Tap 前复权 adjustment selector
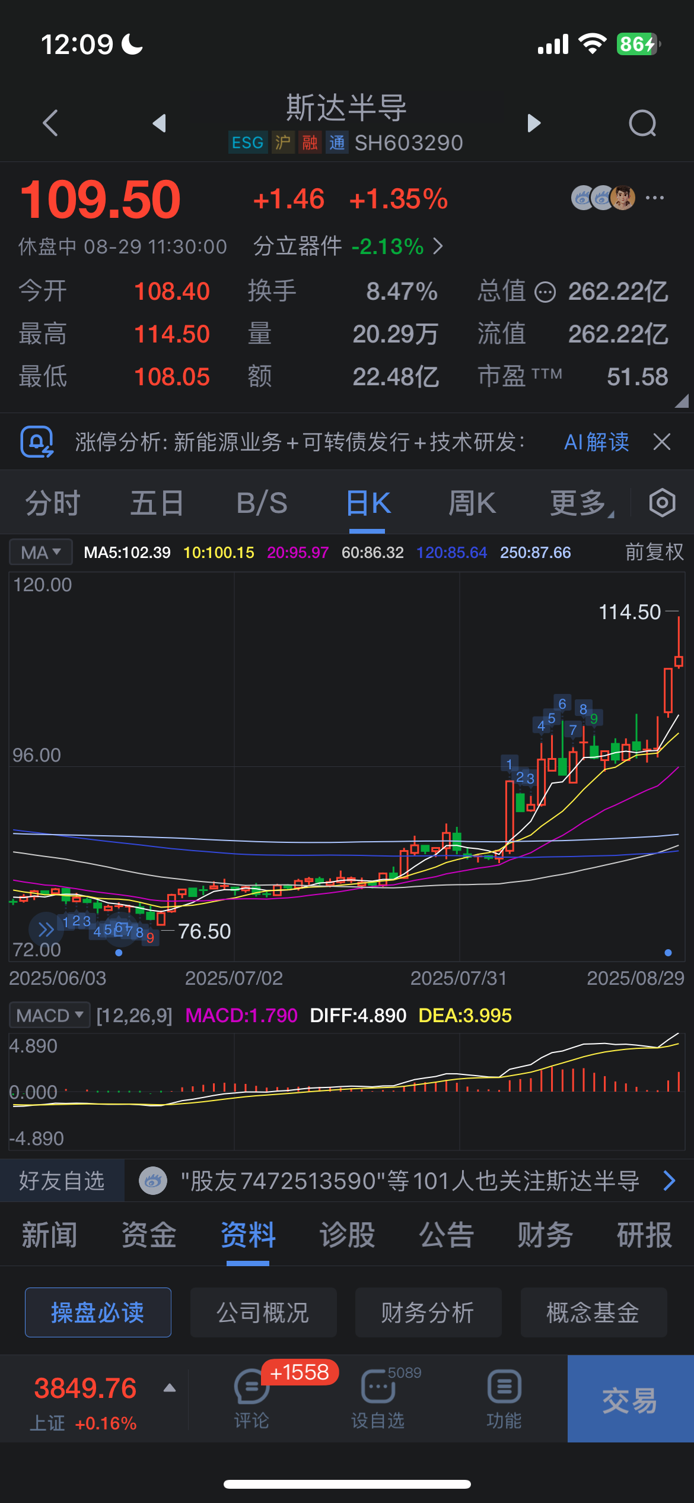The width and height of the screenshot is (694, 1503). click(x=654, y=552)
